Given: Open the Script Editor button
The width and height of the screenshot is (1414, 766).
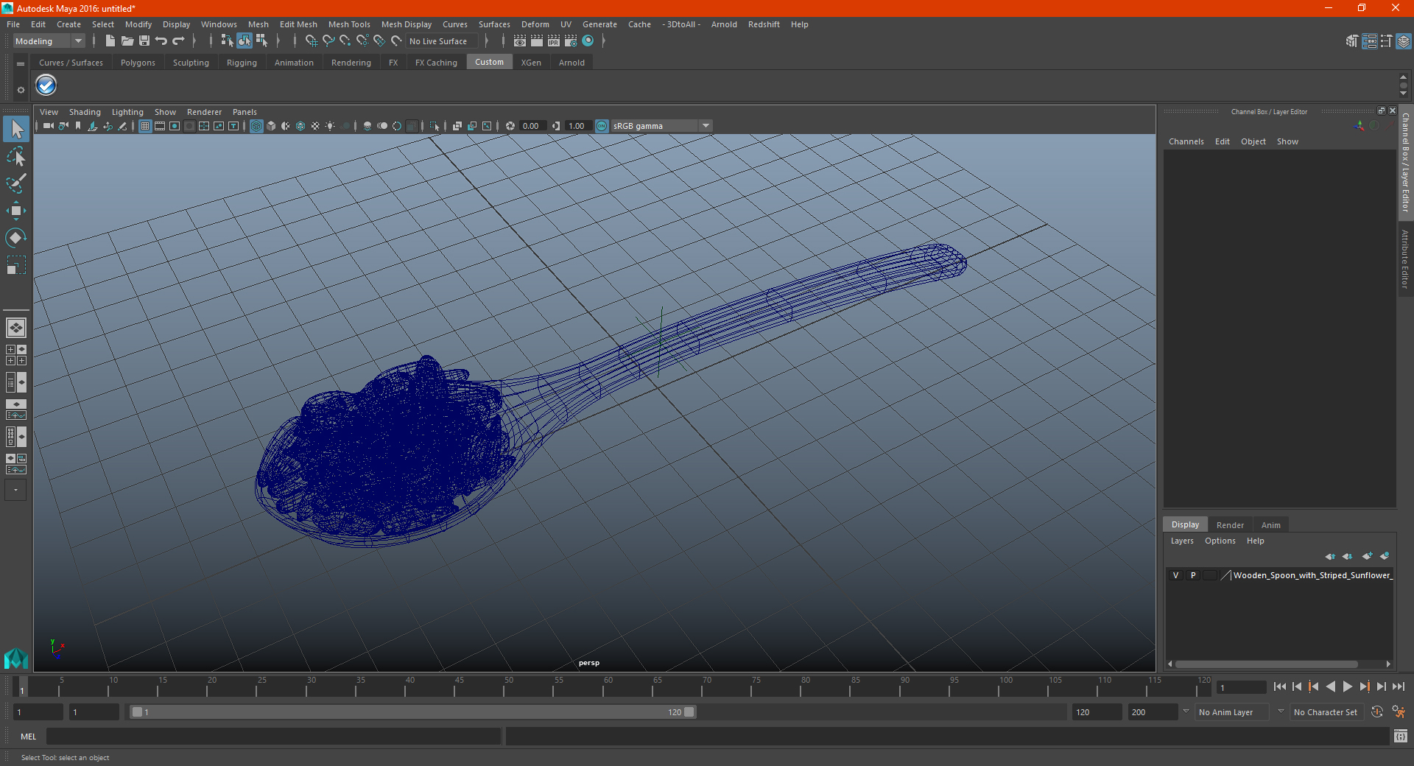Looking at the screenshot, I should [x=1401, y=737].
